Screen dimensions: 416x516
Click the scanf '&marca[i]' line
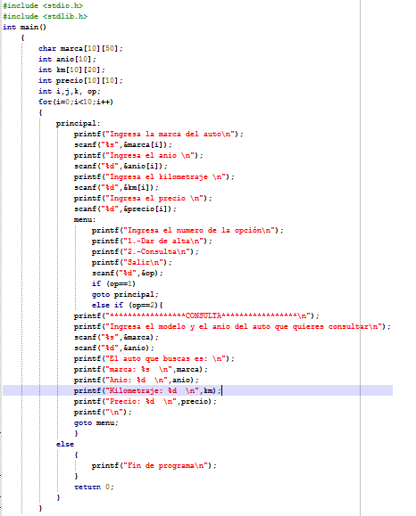coord(123,144)
